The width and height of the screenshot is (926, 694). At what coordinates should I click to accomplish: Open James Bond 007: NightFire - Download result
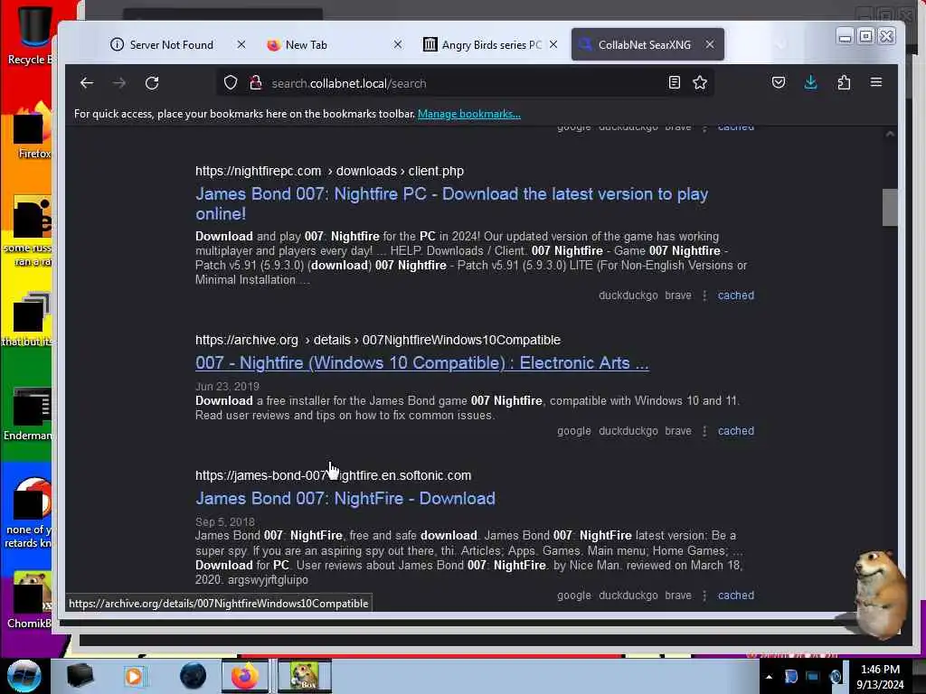[x=345, y=498]
